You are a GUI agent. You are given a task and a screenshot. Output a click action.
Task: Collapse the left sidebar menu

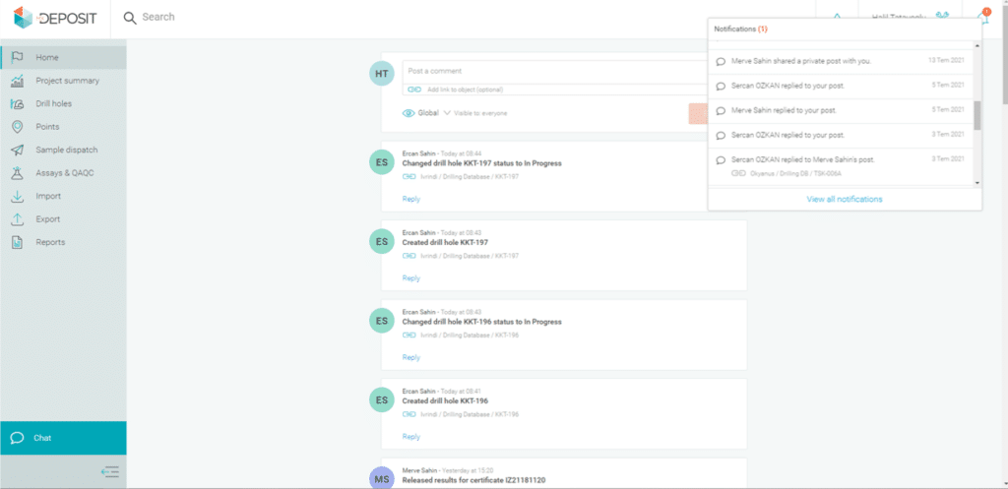click(x=110, y=472)
